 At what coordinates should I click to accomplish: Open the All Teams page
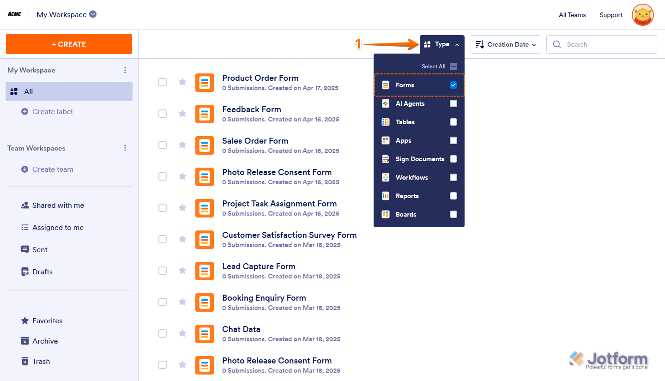[x=572, y=15]
